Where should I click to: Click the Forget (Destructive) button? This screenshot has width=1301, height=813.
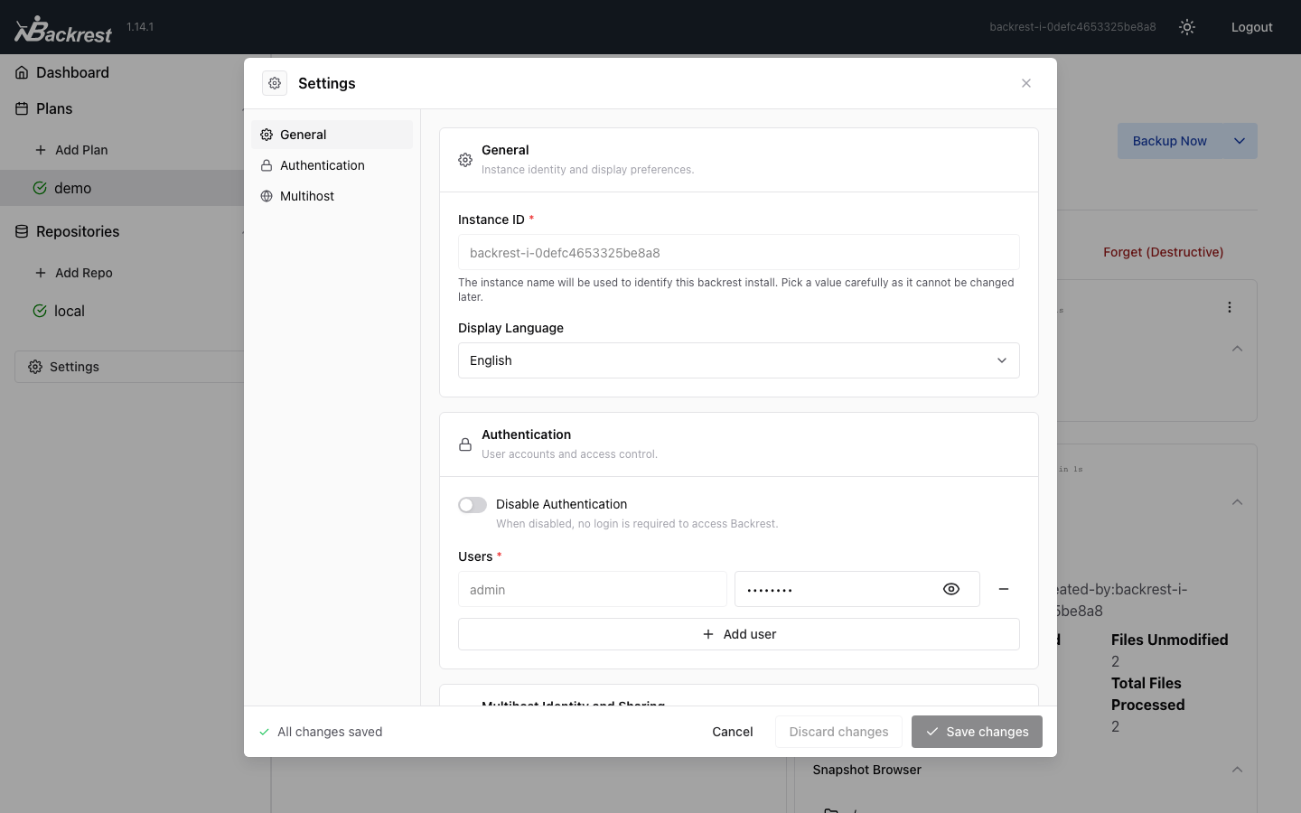(1164, 252)
